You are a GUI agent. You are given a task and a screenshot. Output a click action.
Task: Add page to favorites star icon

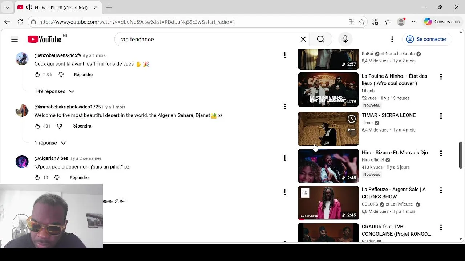tap(362, 22)
